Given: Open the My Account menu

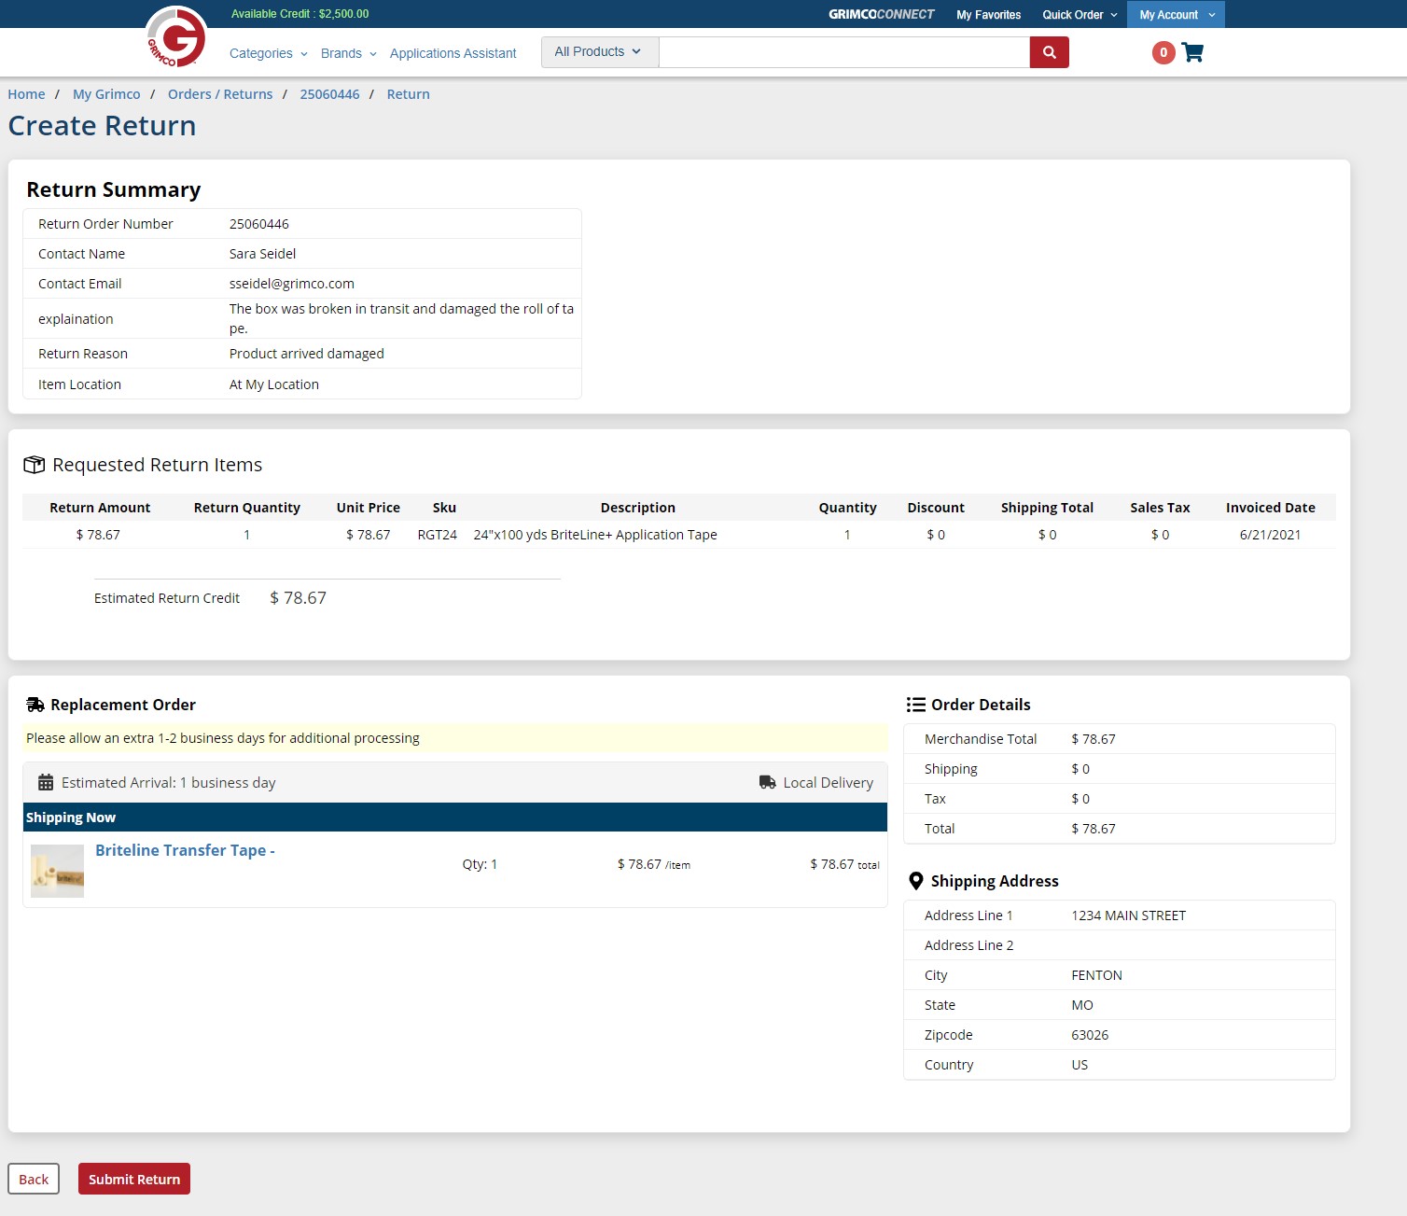Looking at the screenshot, I should tap(1176, 15).
